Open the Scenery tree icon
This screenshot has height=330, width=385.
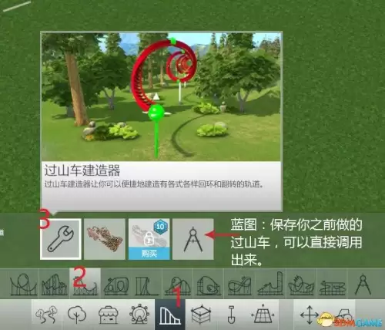77,315
